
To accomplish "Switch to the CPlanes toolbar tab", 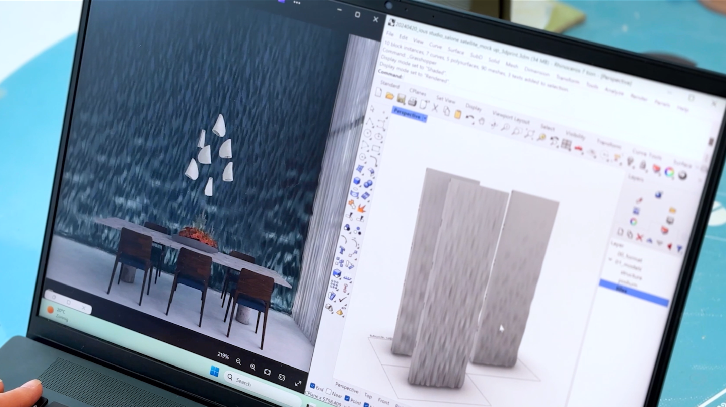I will pyautogui.click(x=418, y=92).
